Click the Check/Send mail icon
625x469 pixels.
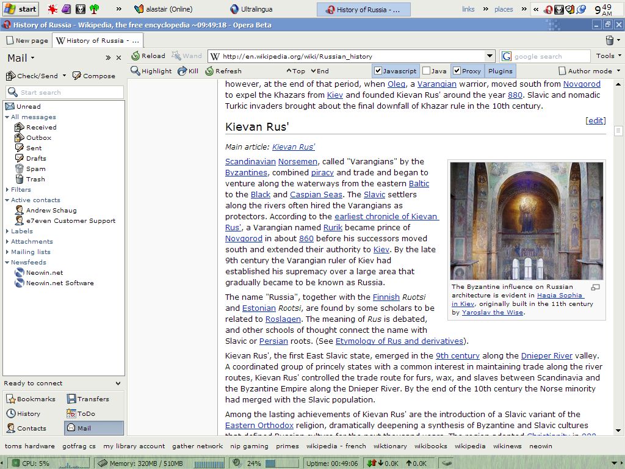pos(10,76)
